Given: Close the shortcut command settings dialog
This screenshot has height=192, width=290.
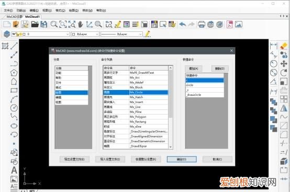Looking at the screenshot, I should pyautogui.click(x=231, y=50).
